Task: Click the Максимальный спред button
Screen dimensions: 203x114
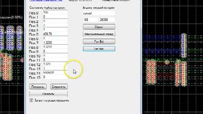Action: pos(99,34)
